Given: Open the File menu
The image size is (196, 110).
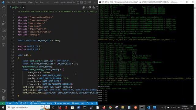Looking at the screenshot, I should [x=8, y=2].
